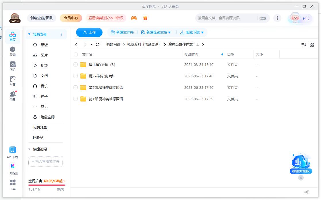Click the gift box icon in header
This screenshot has height=200, width=321.
coord(145,18)
